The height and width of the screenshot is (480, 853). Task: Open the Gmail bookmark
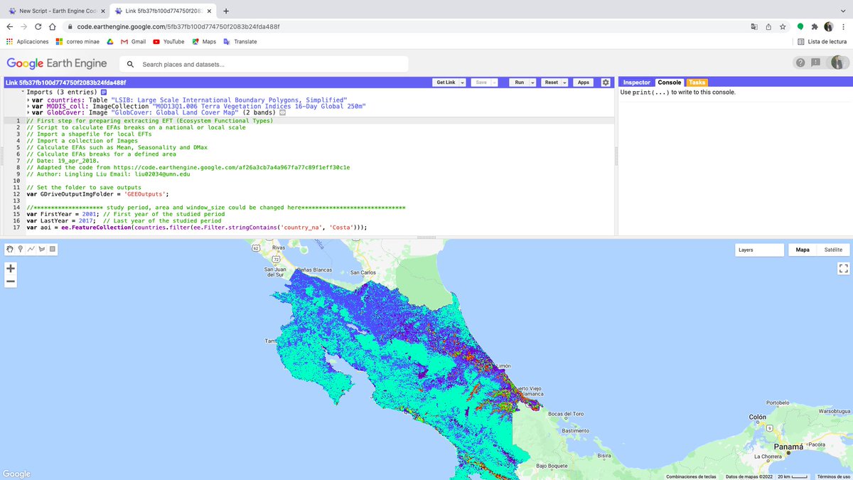point(134,41)
